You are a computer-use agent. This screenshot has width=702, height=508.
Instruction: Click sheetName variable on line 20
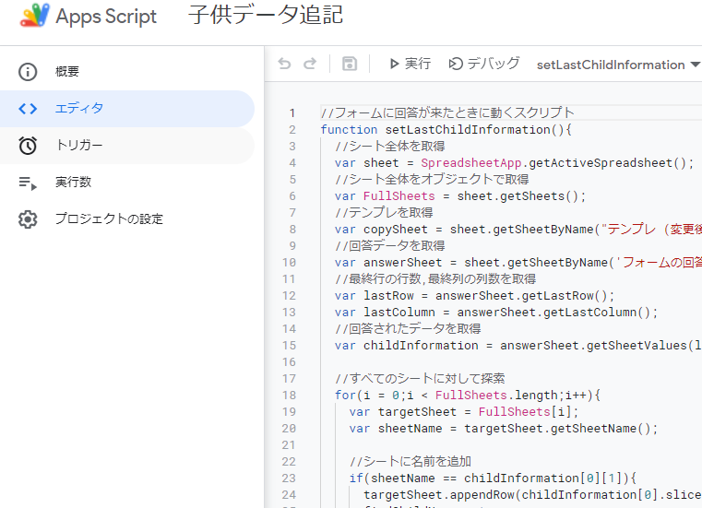[x=410, y=429]
